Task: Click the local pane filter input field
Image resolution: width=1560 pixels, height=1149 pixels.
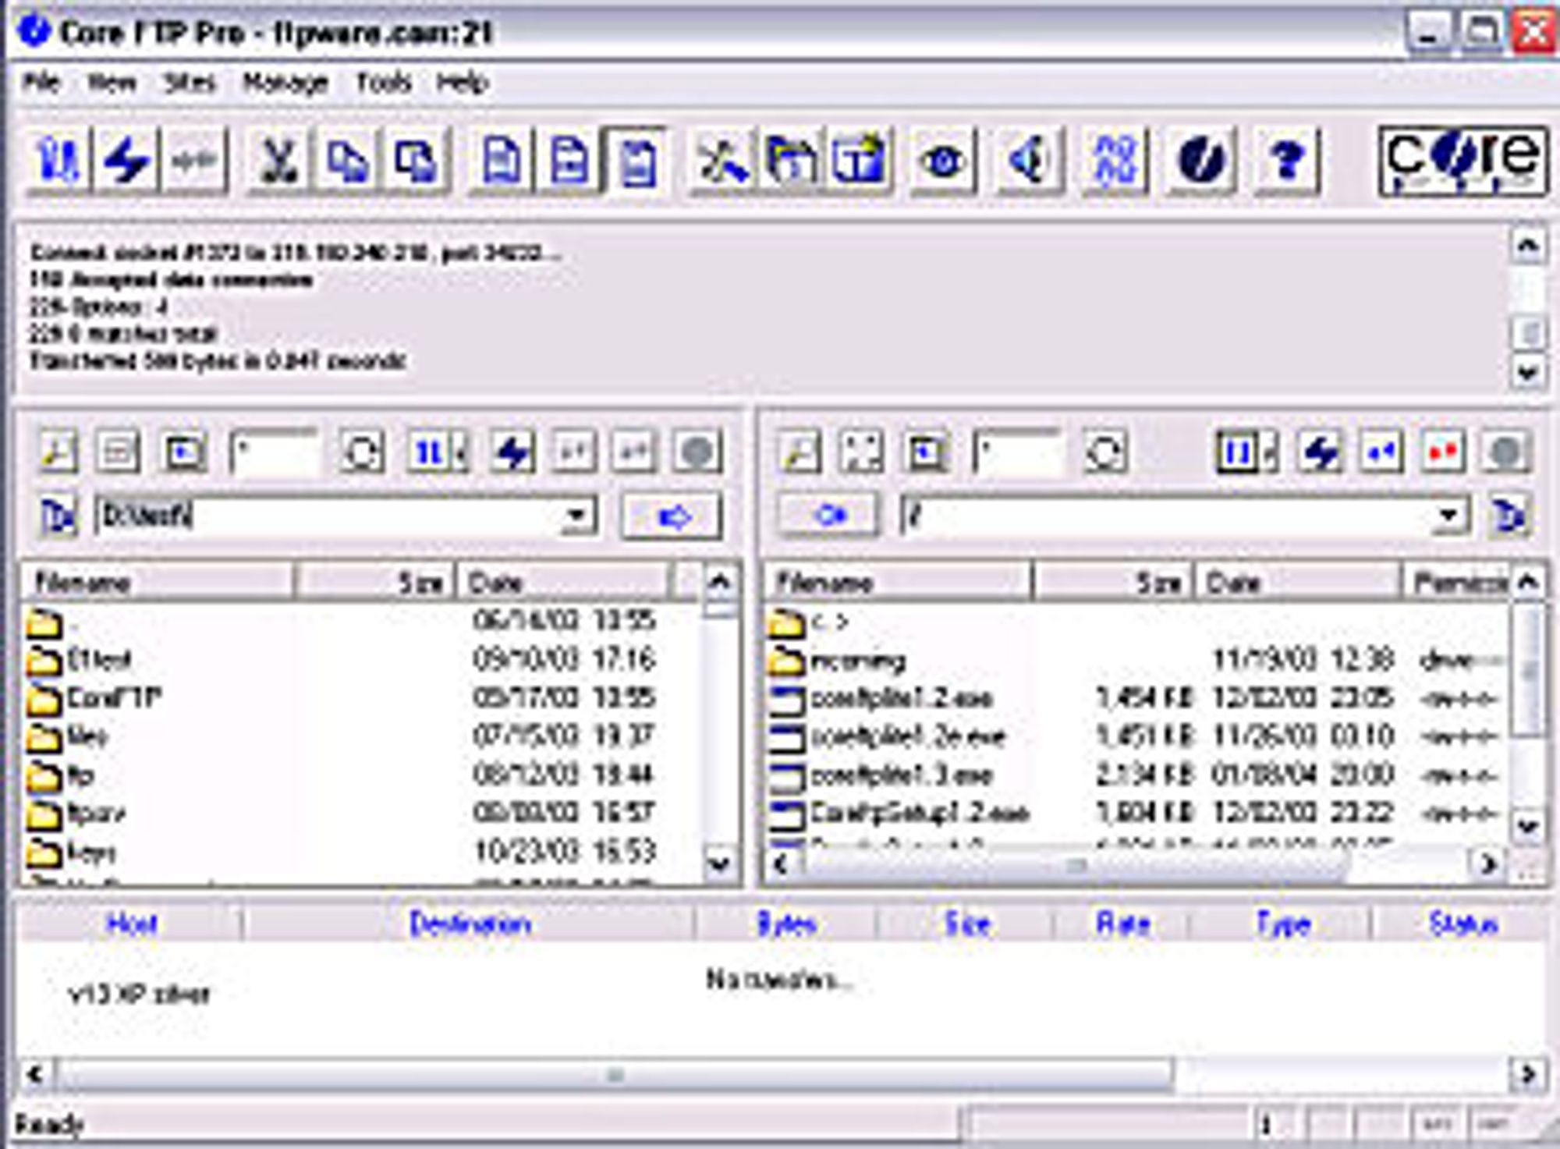Action: pyautogui.click(x=274, y=452)
